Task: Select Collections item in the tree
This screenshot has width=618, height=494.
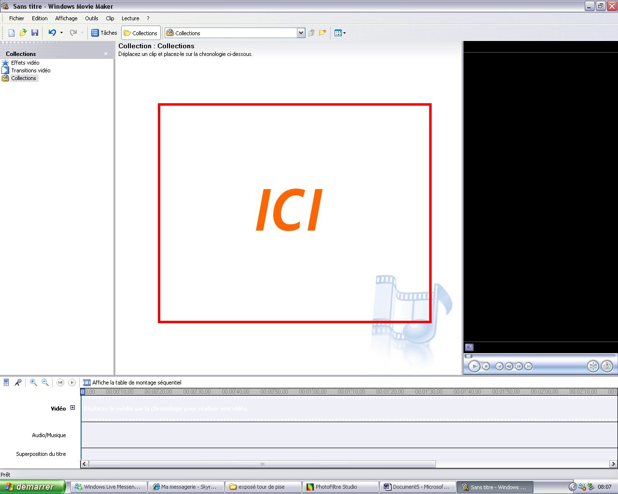Action: 24,78
